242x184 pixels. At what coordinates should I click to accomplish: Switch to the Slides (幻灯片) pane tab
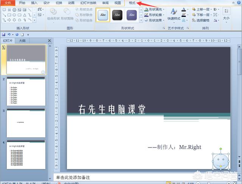point(8,41)
